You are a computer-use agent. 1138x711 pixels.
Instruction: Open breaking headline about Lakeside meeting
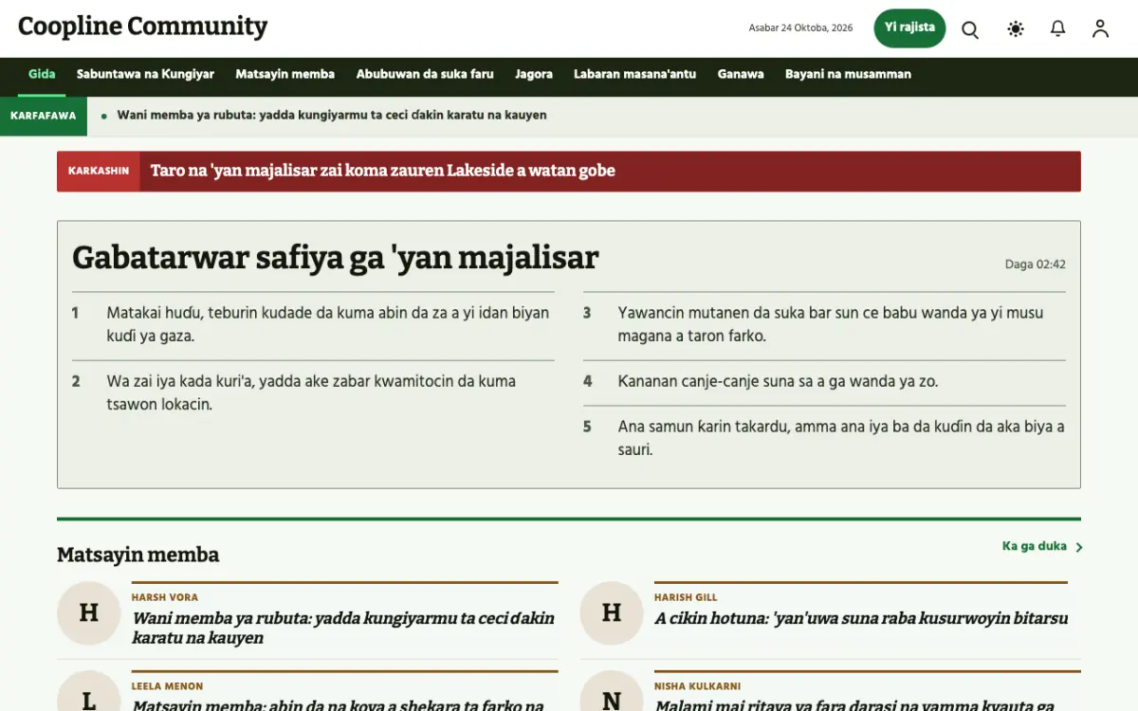click(x=382, y=171)
